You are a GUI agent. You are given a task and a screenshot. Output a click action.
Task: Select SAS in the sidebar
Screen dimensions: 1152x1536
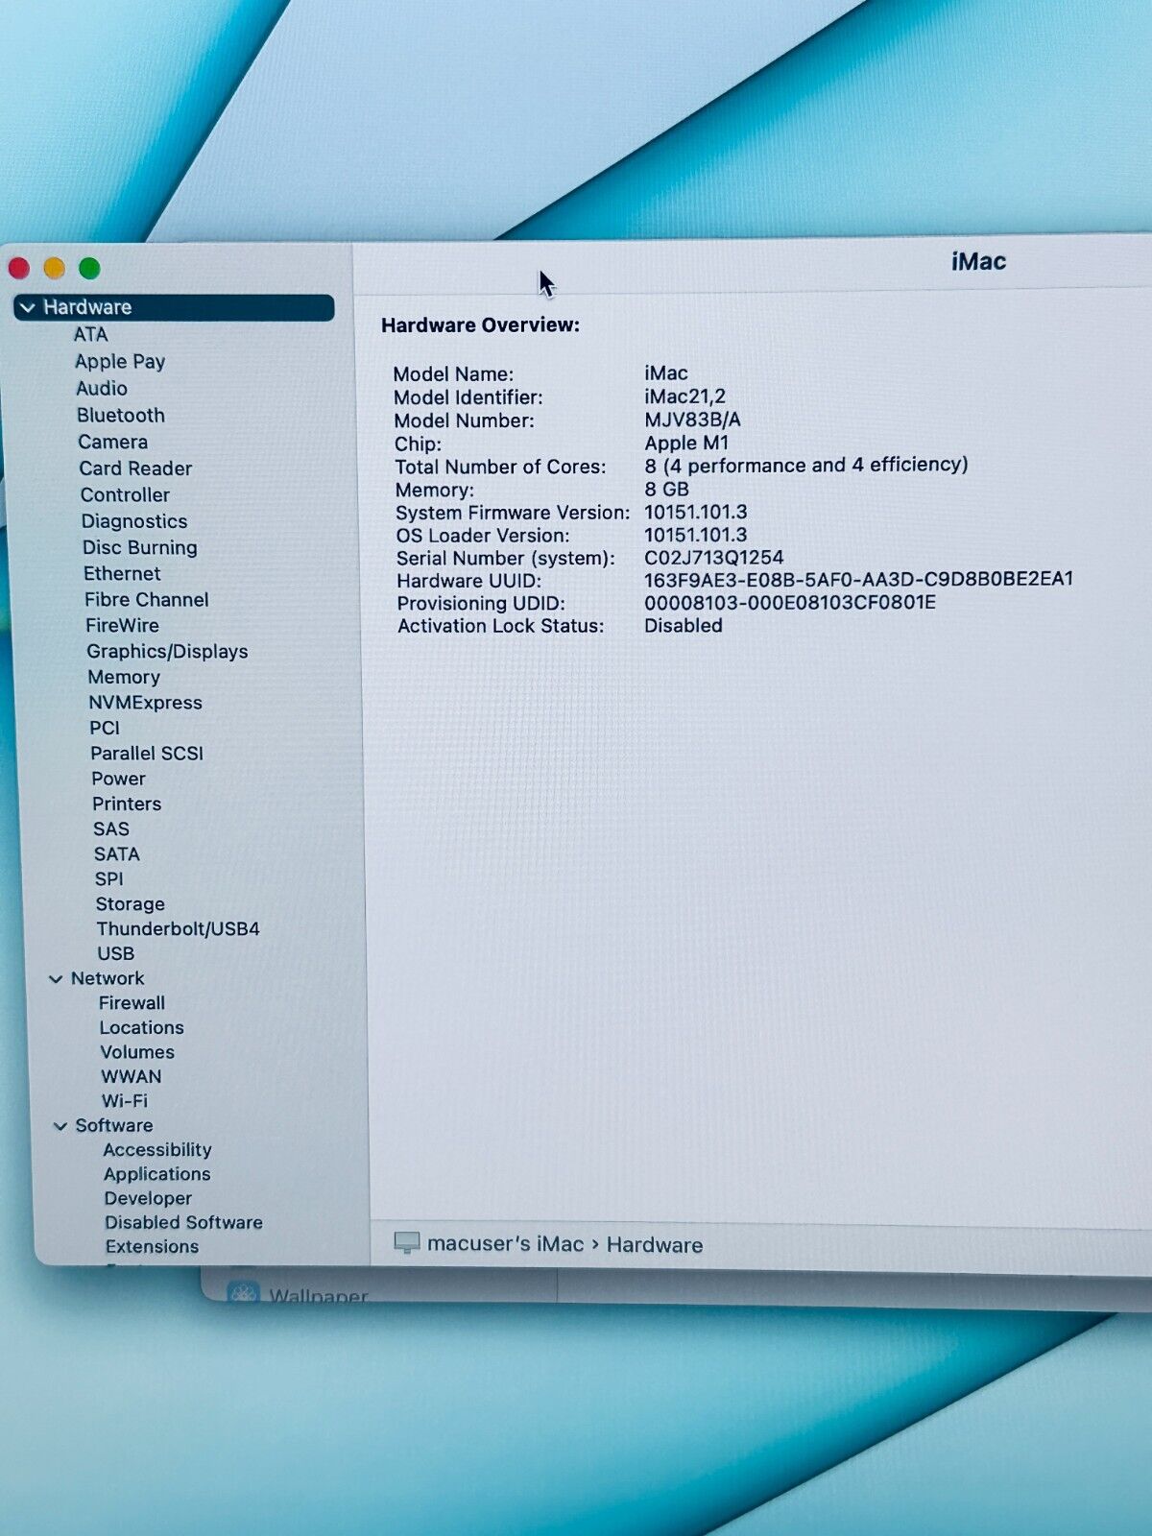[x=111, y=828]
